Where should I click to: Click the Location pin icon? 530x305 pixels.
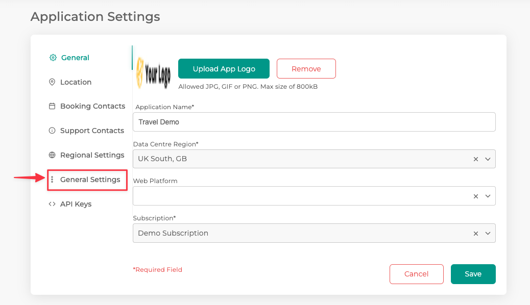tap(52, 82)
